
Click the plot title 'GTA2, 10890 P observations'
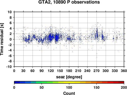pos(69,2)
